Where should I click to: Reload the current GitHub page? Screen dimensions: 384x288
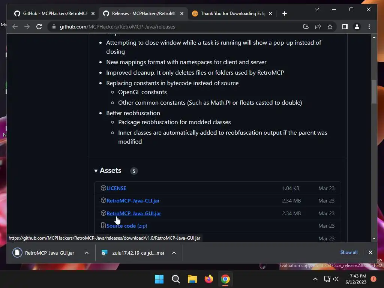coord(39,27)
